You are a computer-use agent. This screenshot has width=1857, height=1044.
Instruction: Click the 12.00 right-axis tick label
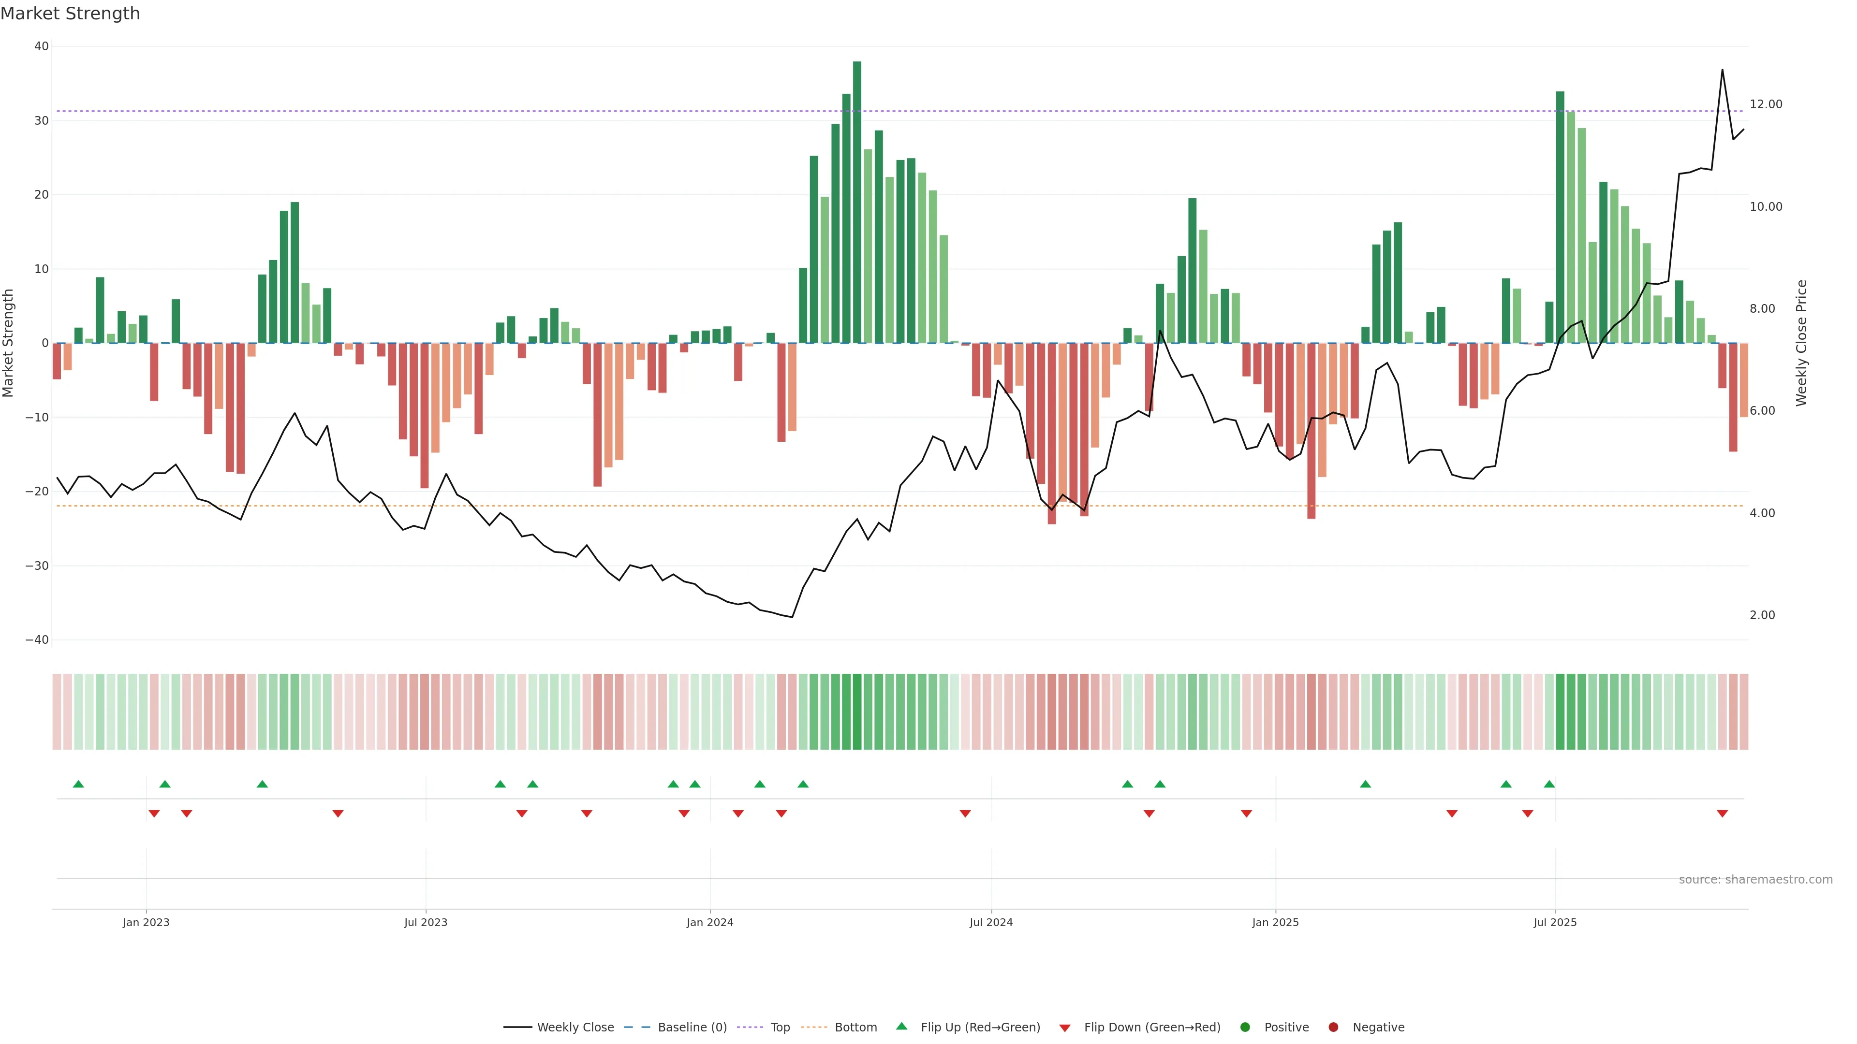pyautogui.click(x=1766, y=104)
